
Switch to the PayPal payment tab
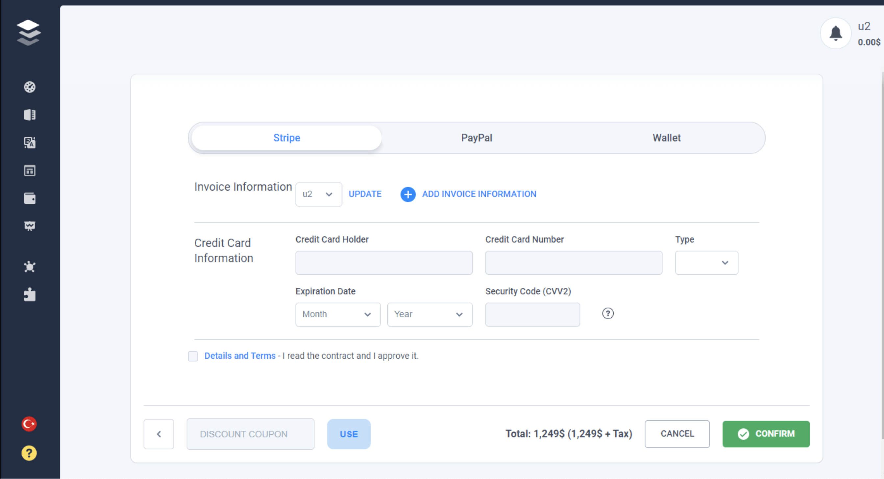tap(476, 138)
